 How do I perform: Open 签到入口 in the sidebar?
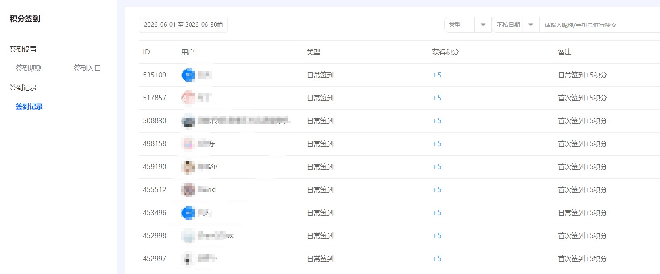click(87, 68)
